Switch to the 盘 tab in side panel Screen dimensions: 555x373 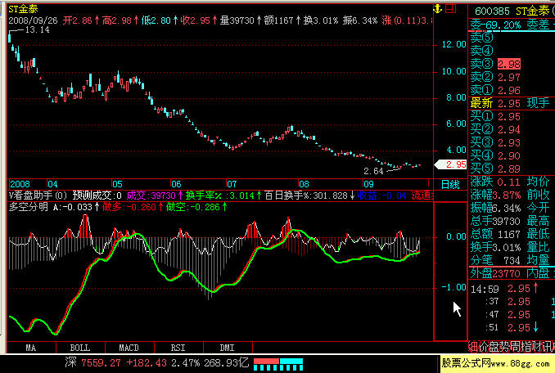click(x=494, y=347)
